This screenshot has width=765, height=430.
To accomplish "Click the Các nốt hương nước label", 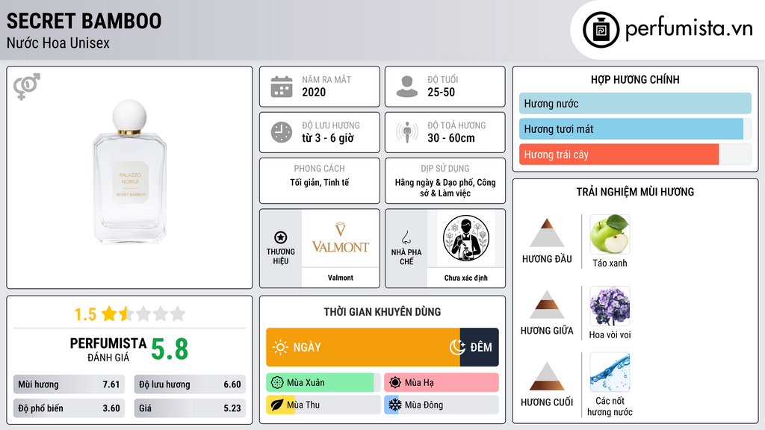I will point(610,407).
